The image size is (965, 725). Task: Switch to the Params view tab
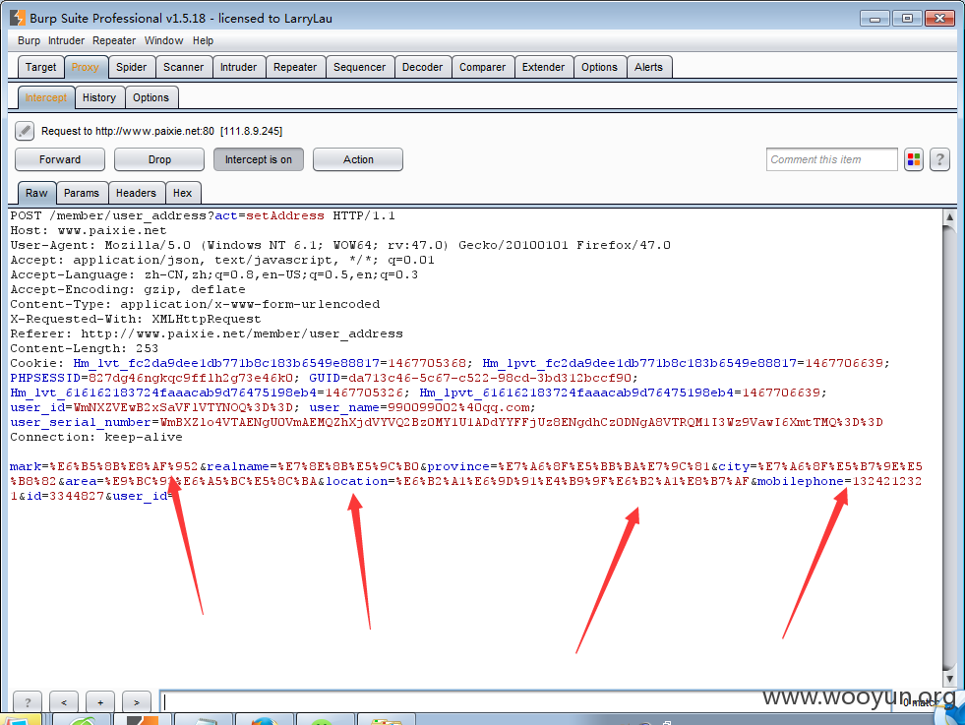point(82,193)
